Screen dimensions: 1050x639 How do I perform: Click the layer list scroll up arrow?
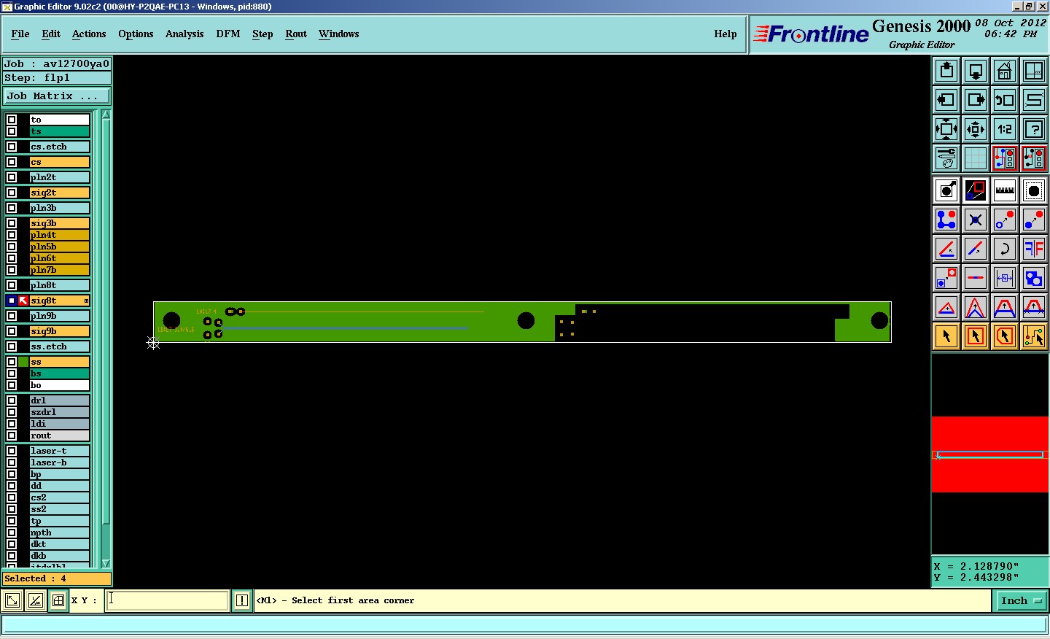106,115
